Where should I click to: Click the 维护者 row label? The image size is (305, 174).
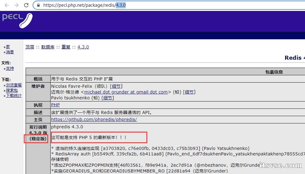38,86
